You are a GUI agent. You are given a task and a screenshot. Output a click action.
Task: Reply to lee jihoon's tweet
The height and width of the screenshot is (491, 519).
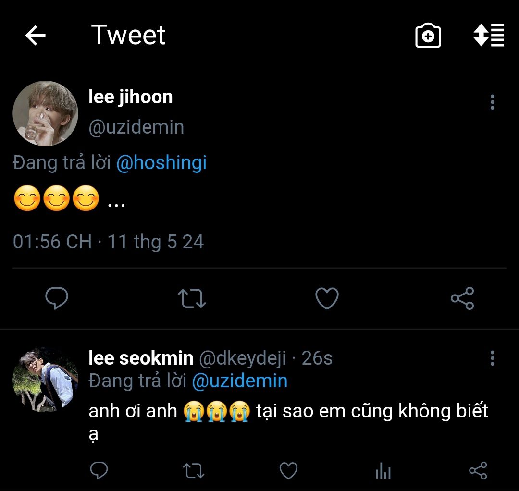(57, 298)
